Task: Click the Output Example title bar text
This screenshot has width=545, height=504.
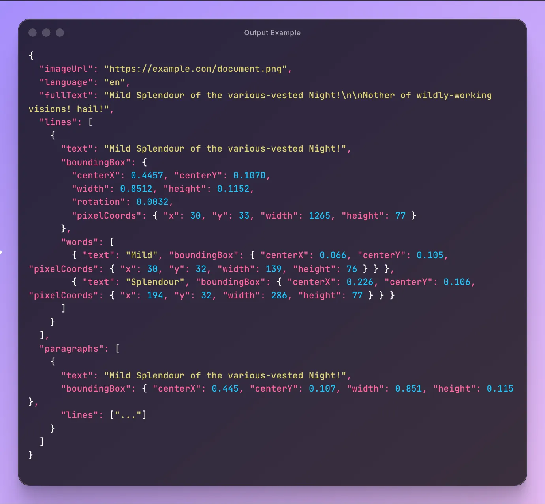Action: click(x=272, y=33)
